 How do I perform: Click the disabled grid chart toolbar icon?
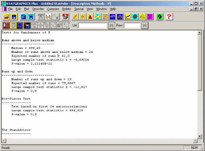pyautogui.click(x=35, y=26)
